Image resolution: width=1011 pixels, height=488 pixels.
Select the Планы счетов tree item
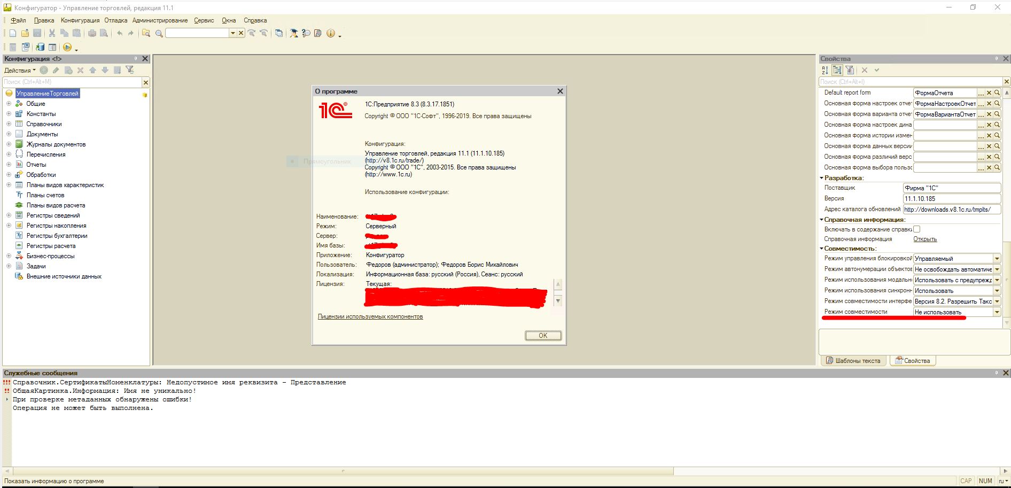click(x=45, y=195)
